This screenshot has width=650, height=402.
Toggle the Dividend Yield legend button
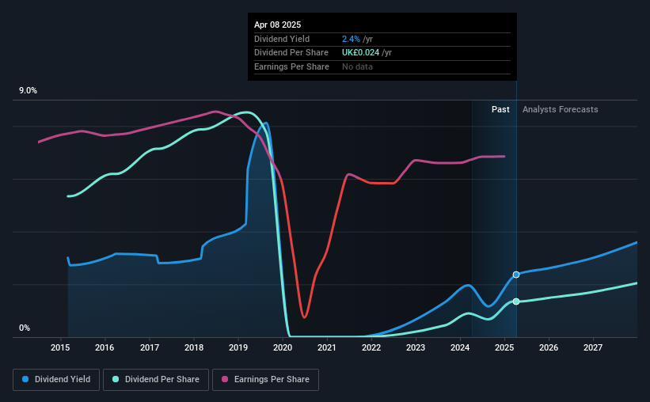click(56, 380)
